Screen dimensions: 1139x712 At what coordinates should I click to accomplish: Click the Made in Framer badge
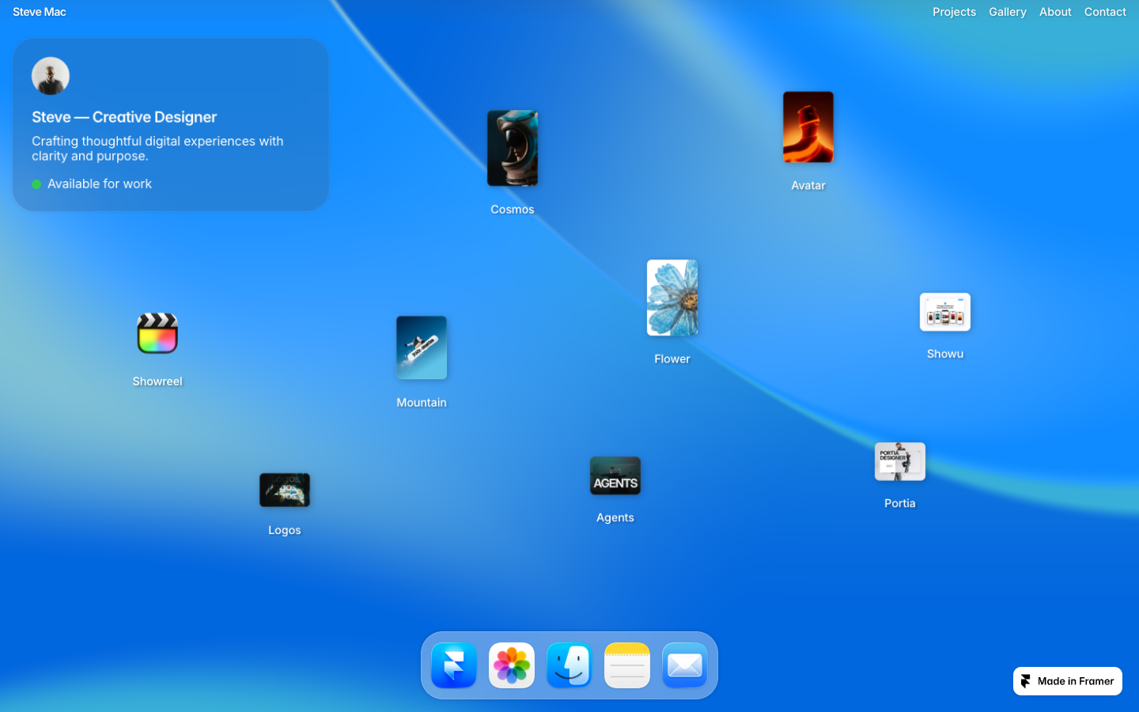1068,681
